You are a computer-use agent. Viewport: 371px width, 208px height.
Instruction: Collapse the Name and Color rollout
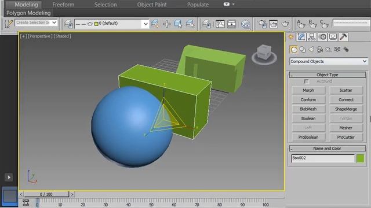tap(327, 148)
